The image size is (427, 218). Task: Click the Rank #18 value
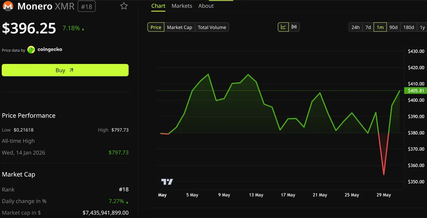click(x=123, y=190)
